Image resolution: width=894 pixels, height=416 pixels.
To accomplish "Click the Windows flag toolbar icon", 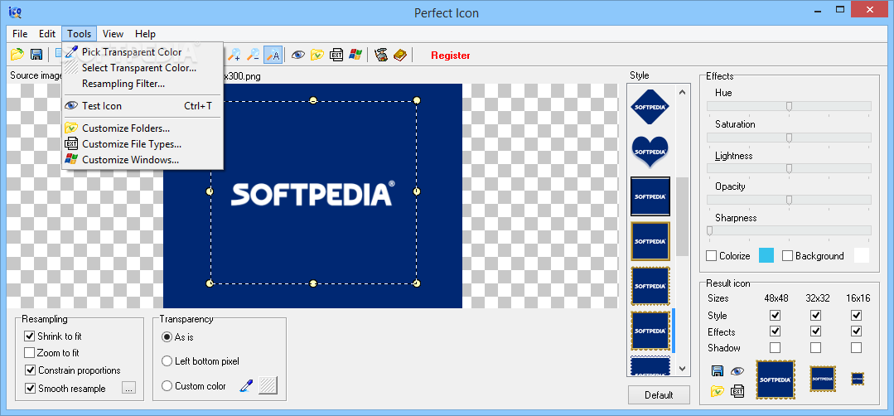I will click(355, 55).
